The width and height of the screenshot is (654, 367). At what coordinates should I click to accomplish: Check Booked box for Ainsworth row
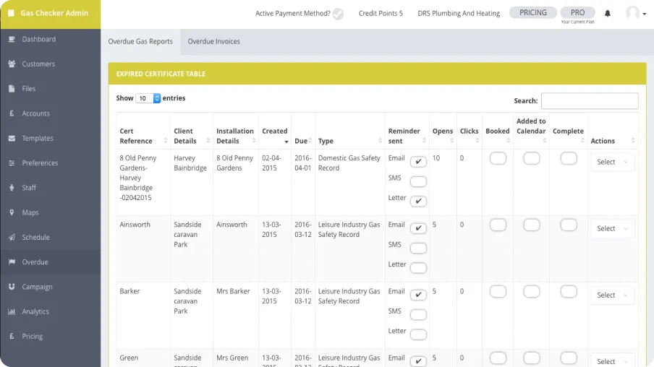(498, 225)
